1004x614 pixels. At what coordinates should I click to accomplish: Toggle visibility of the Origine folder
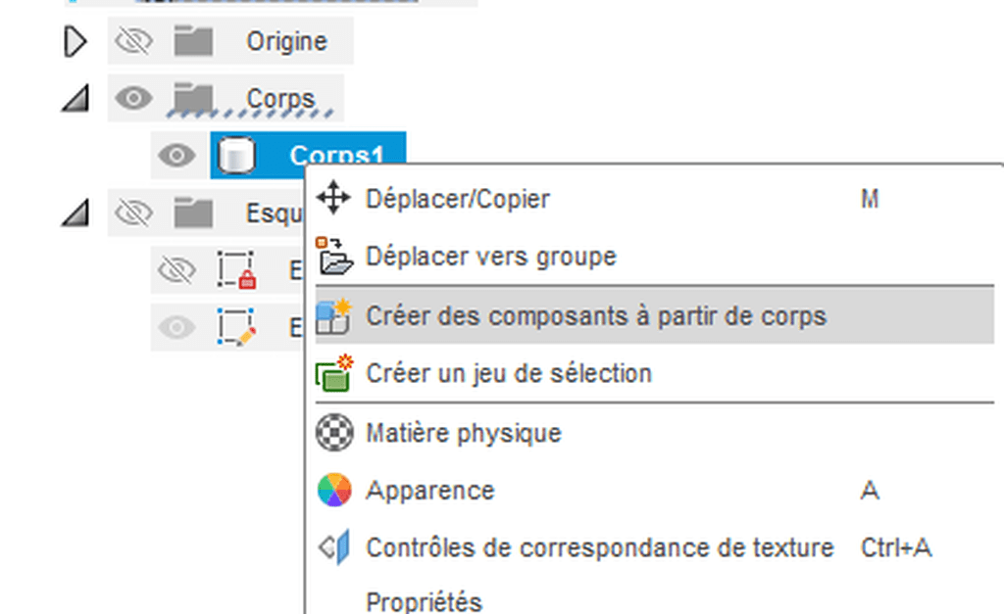pos(133,41)
